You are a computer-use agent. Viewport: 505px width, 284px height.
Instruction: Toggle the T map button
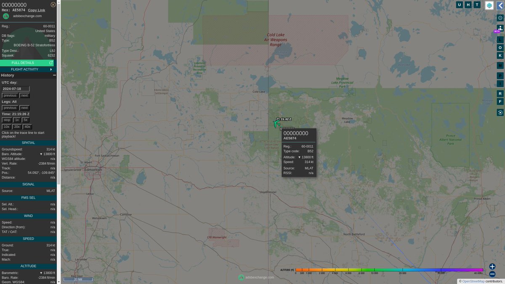point(477,5)
